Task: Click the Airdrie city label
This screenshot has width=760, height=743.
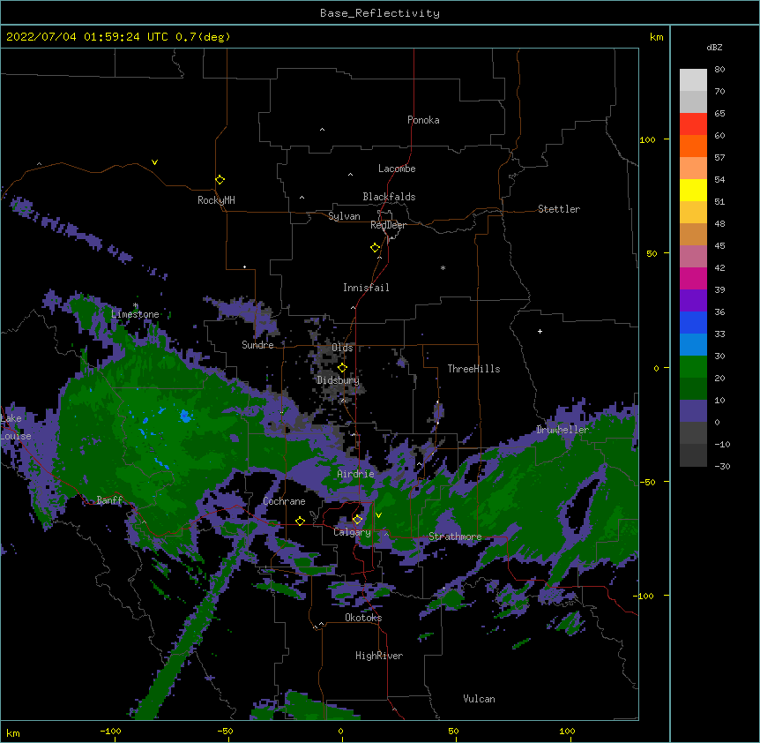Action: 356,474
